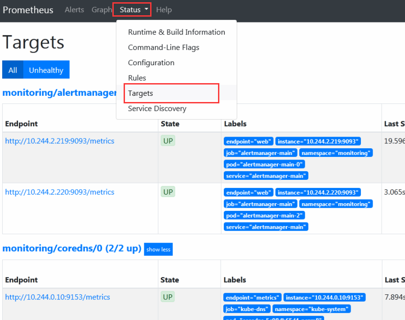Open Command-Line Flags entry
The image size is (405, 320).
(176, 48)
